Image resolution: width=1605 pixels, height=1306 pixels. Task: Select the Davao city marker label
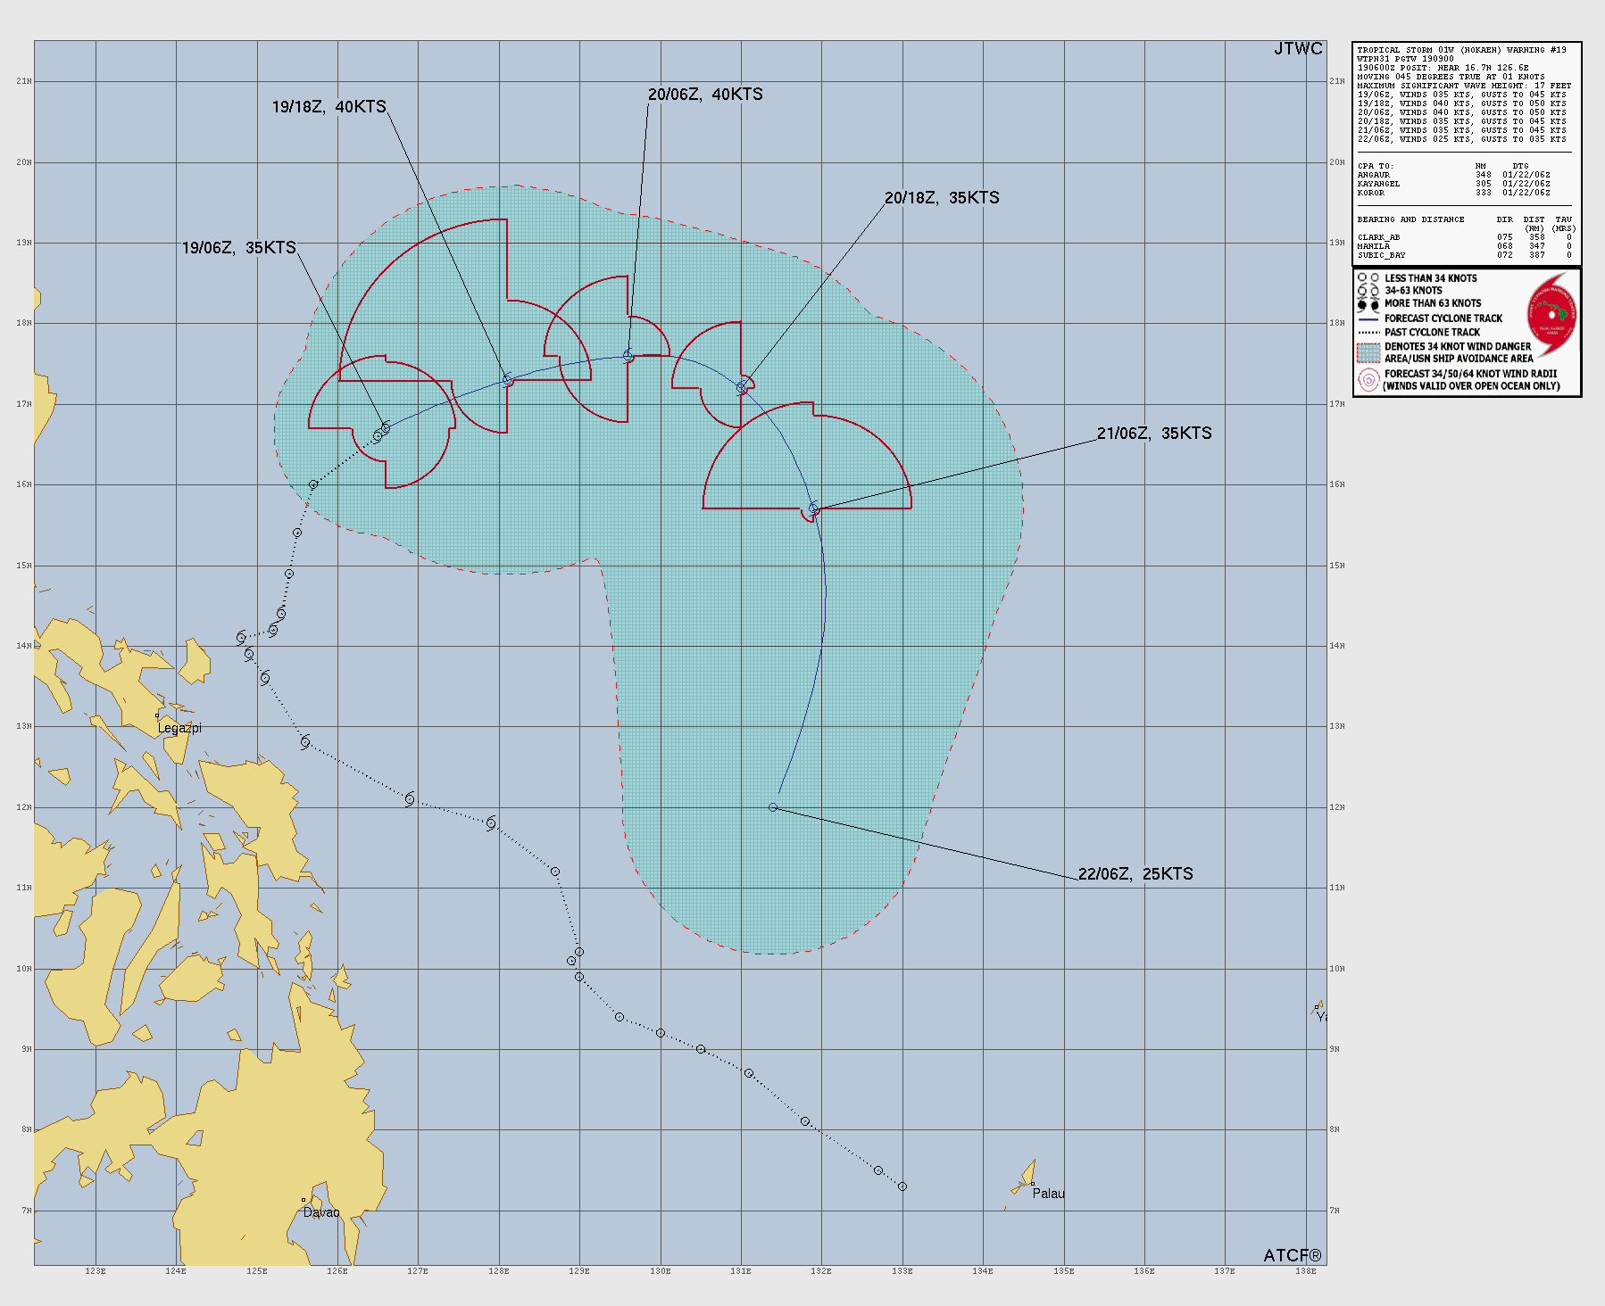pyautogui.click(x=321, y=1212)
